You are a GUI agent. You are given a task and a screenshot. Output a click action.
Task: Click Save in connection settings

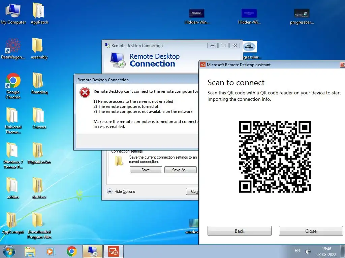click(146, 170)
